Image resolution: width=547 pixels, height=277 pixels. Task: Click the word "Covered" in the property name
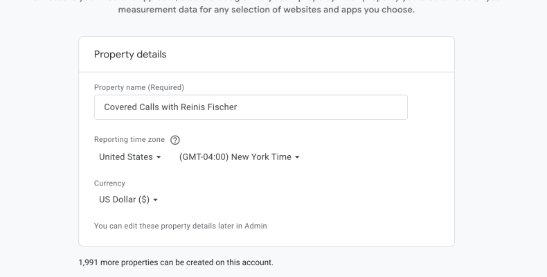121,107
